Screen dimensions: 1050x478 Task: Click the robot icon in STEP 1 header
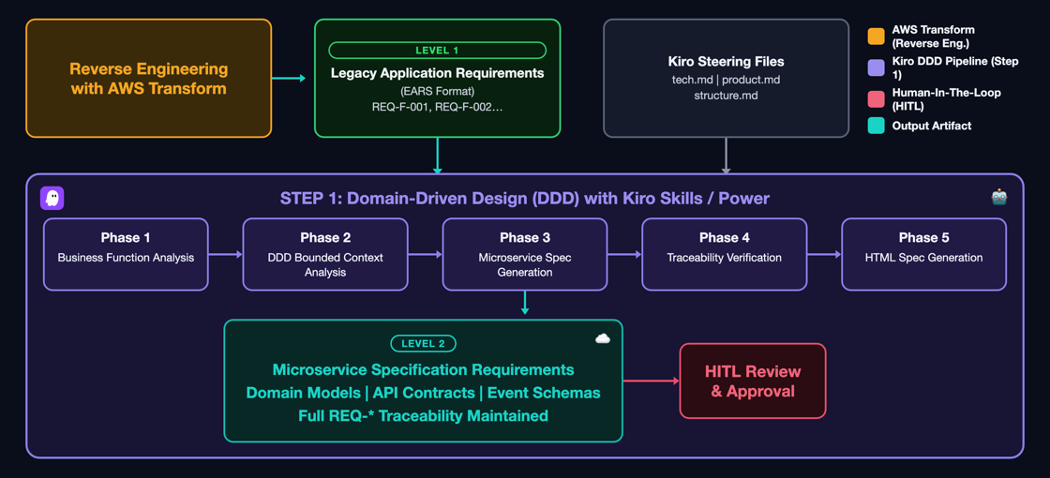tap(998, 198)
